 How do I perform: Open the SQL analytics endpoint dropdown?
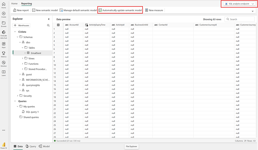click(x=239, y=4)
